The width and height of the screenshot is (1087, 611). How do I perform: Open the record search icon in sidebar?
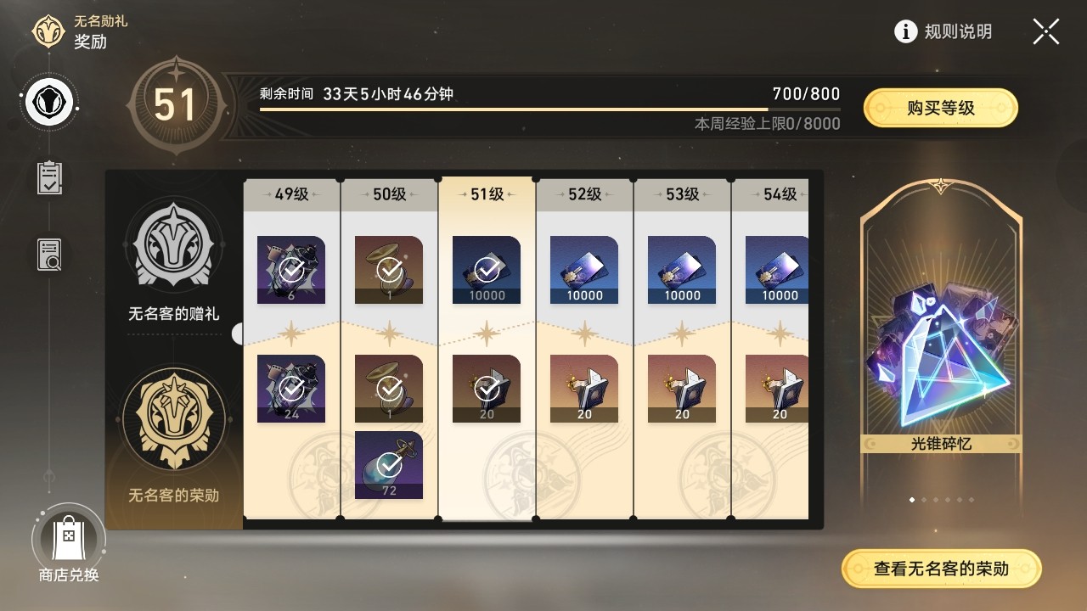point(50,255)
